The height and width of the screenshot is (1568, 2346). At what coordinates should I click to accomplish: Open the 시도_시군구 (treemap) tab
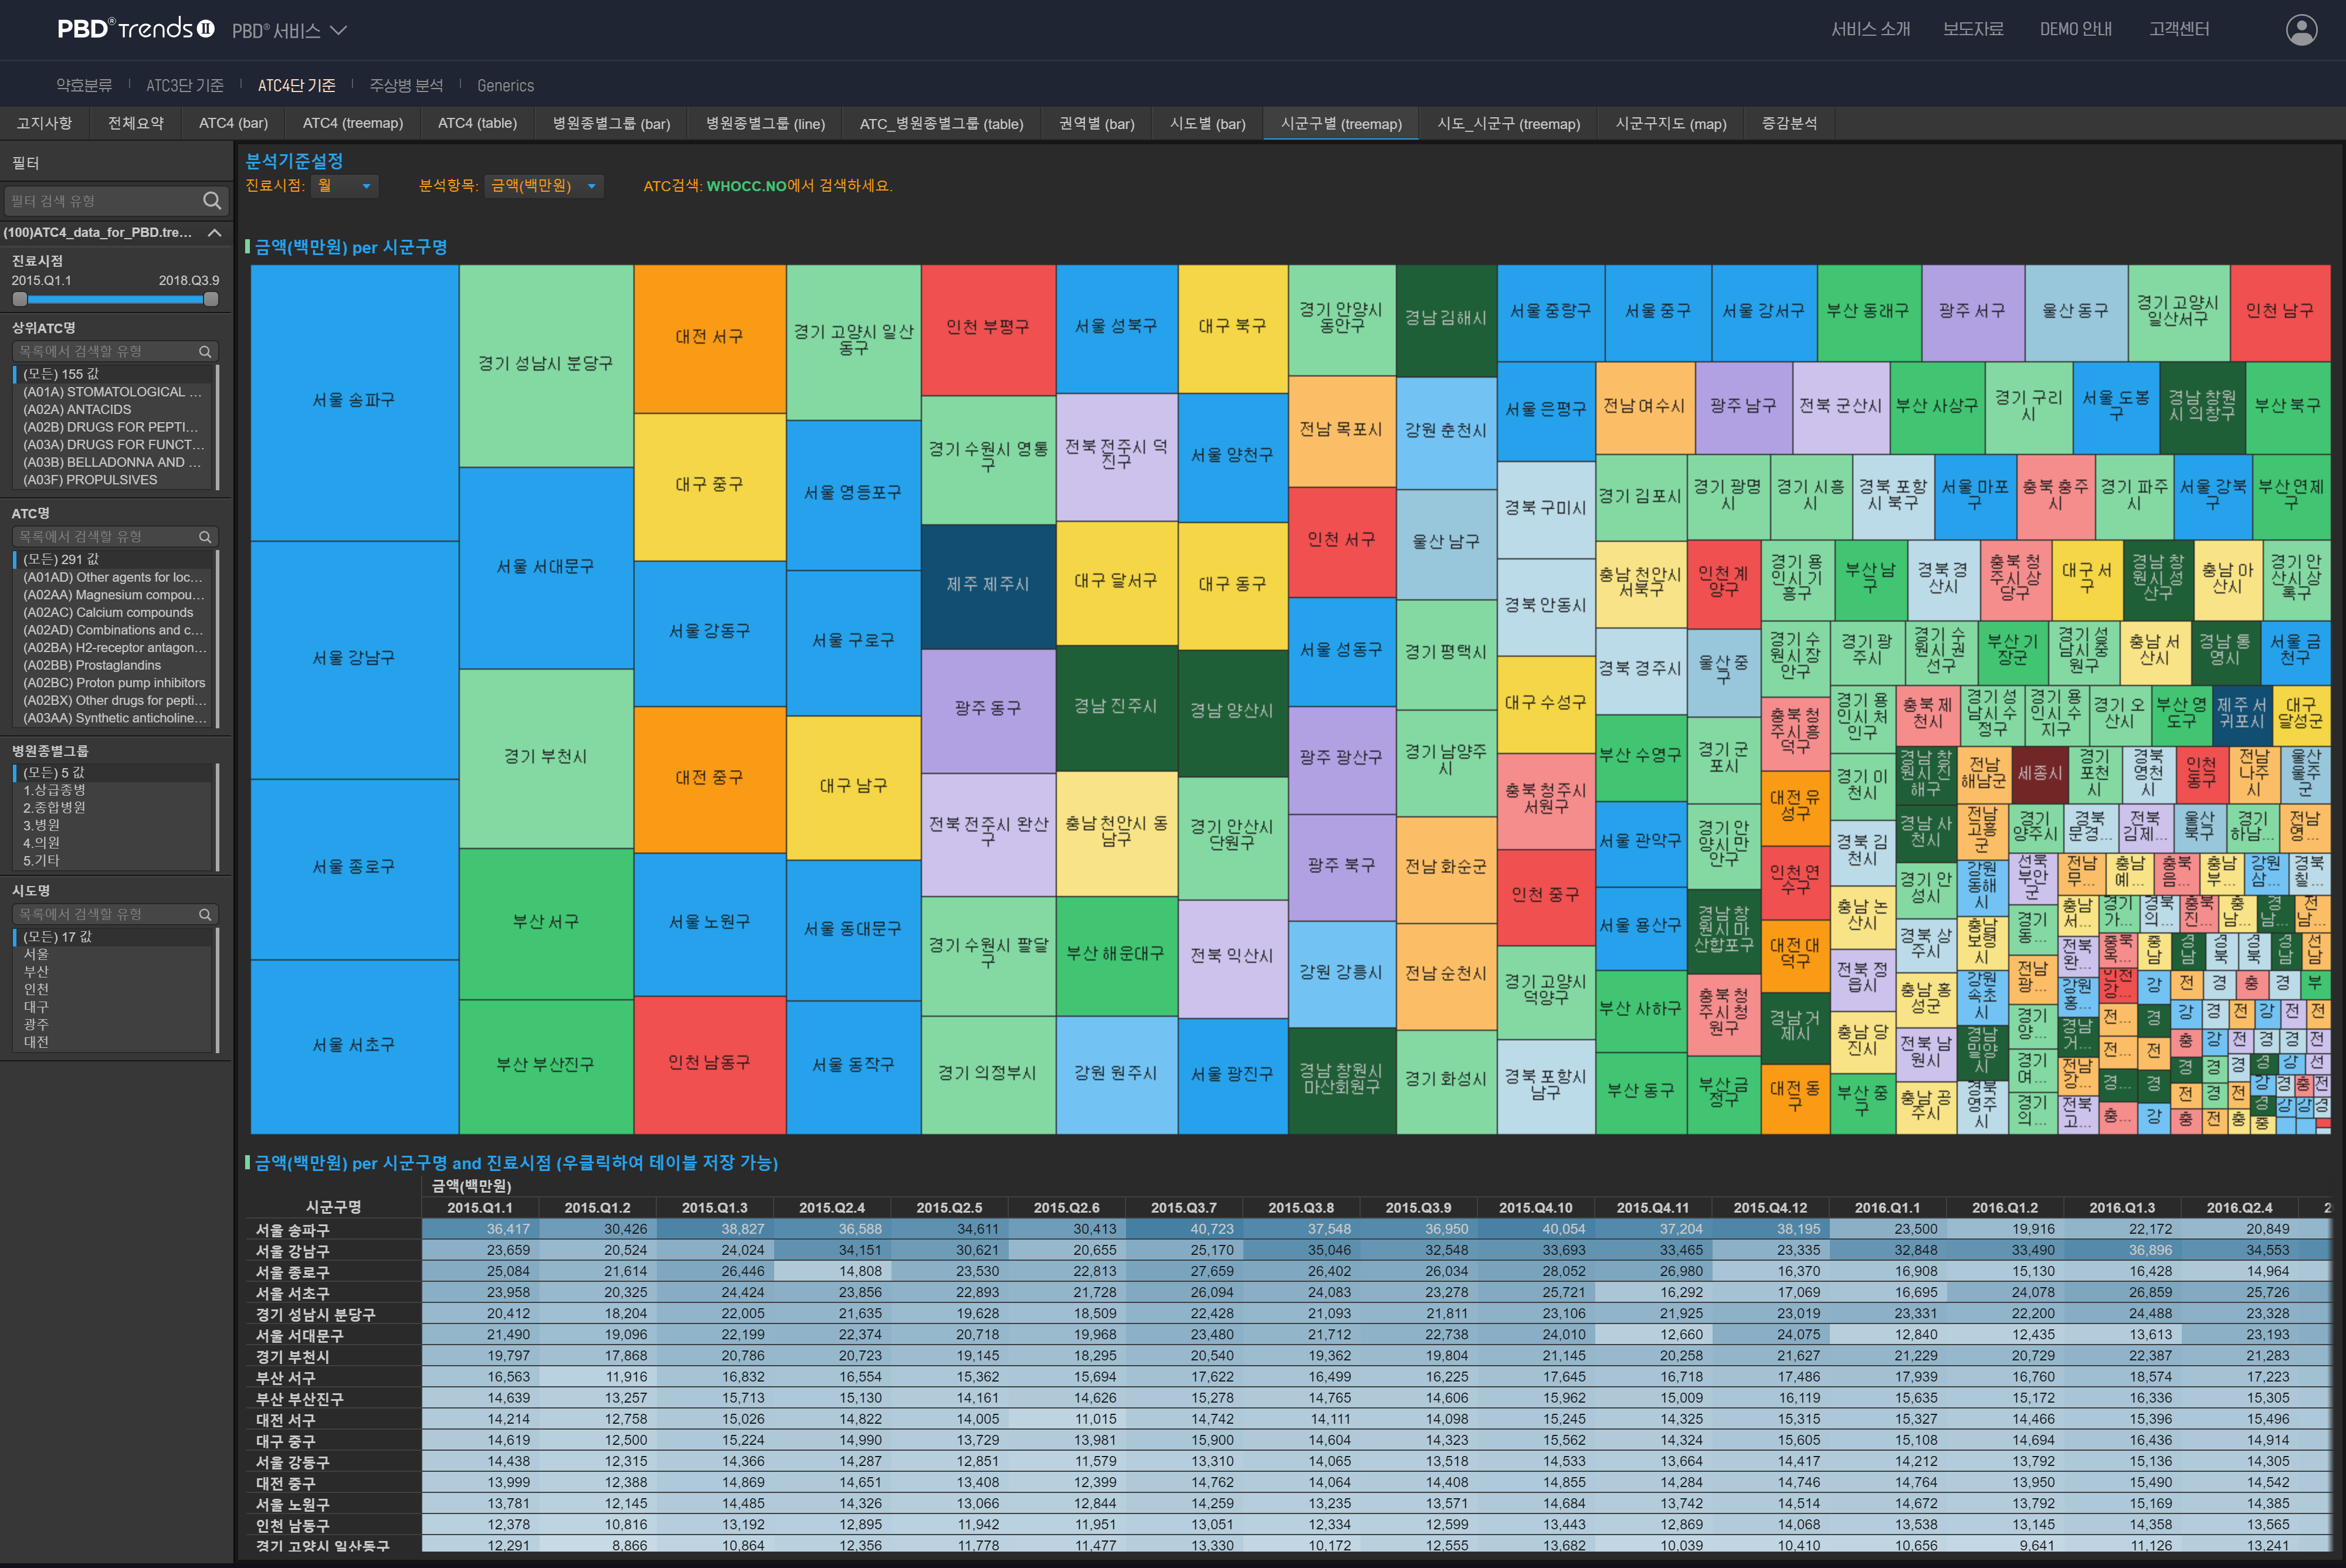pyautogui.click(x=1508, y=124)
